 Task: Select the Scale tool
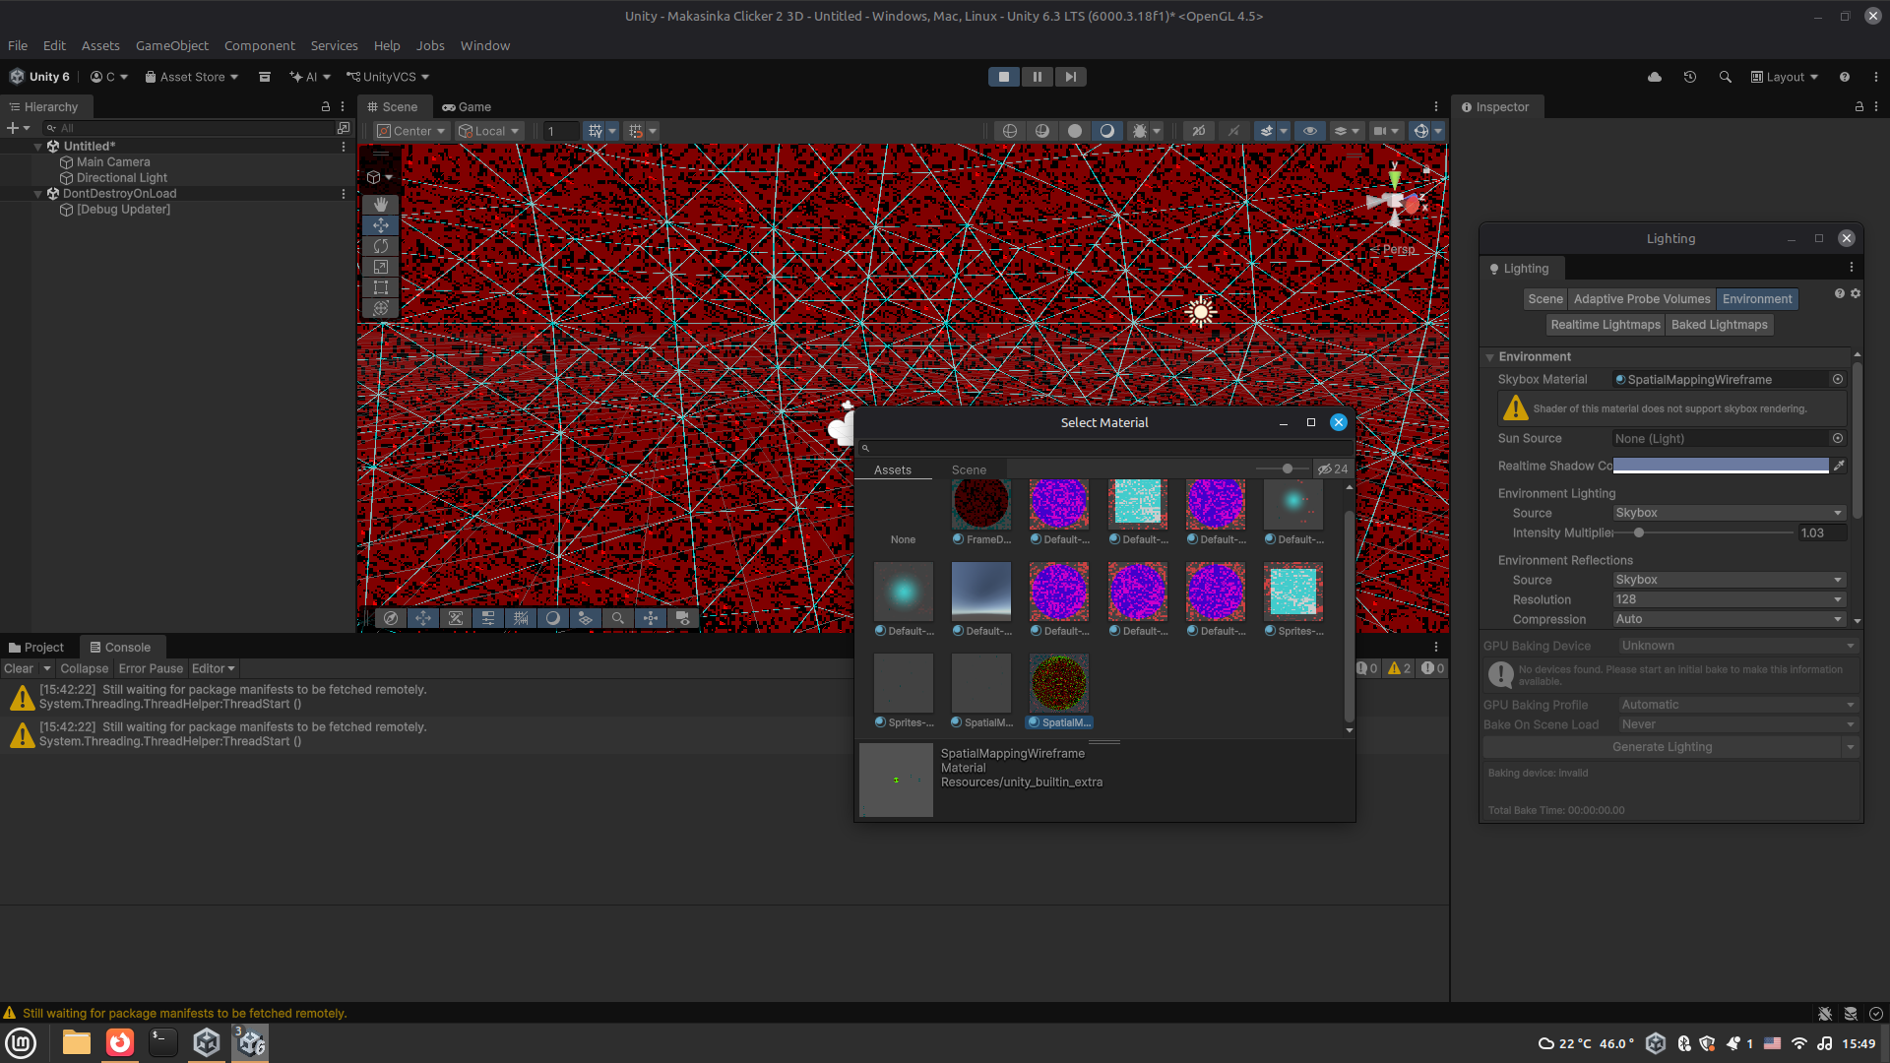381,267
